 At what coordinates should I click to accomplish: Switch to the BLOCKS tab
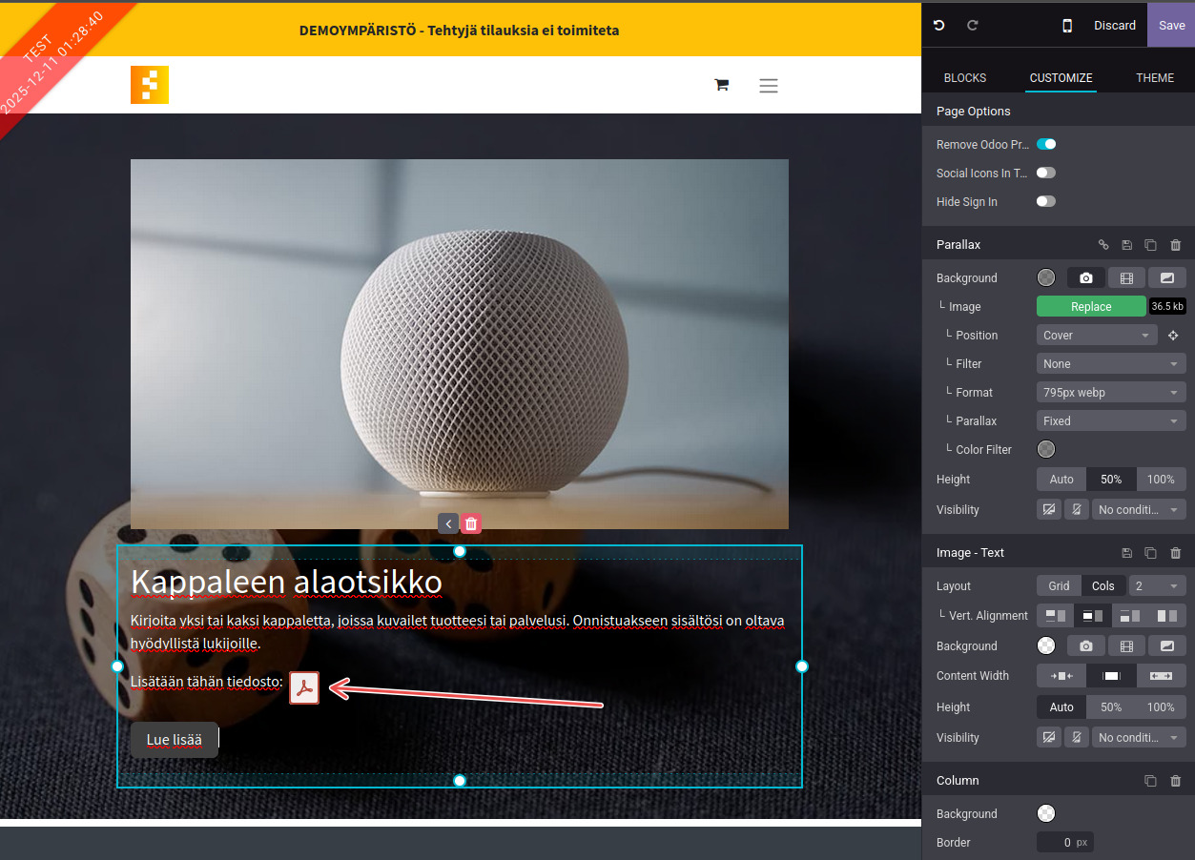coord(965,78)
